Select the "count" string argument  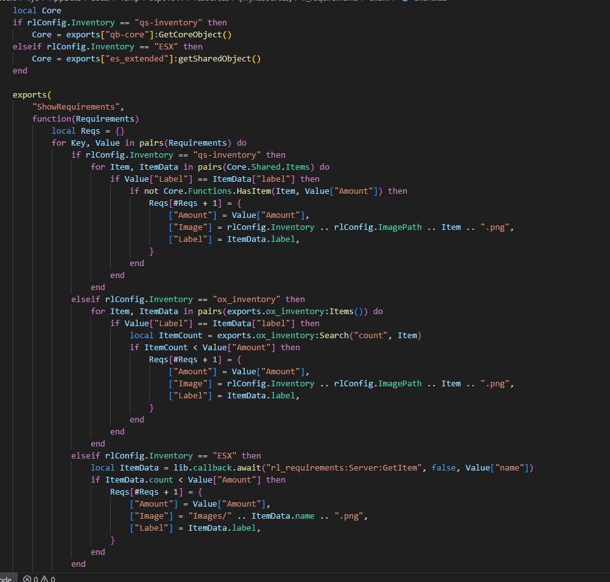(x=370, y=336)
